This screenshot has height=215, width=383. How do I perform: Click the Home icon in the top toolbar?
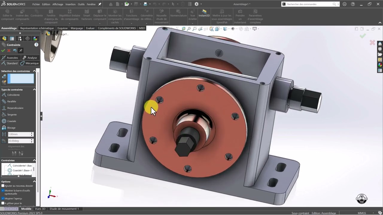pos(111,4)
